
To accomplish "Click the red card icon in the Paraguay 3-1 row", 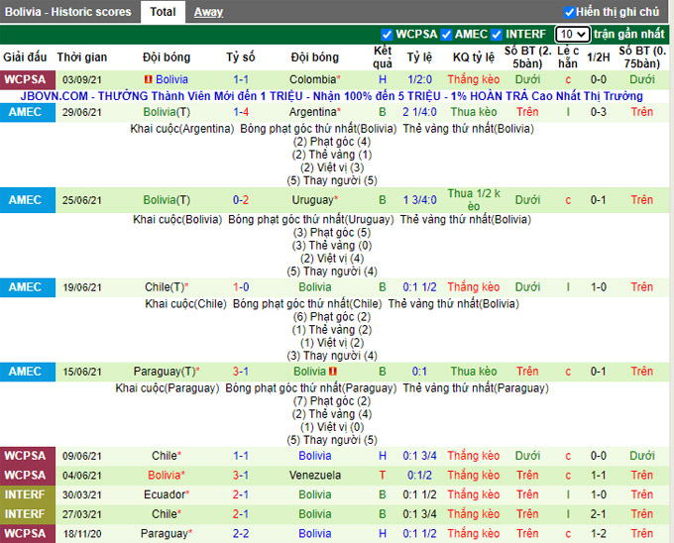I will [333, 372].
